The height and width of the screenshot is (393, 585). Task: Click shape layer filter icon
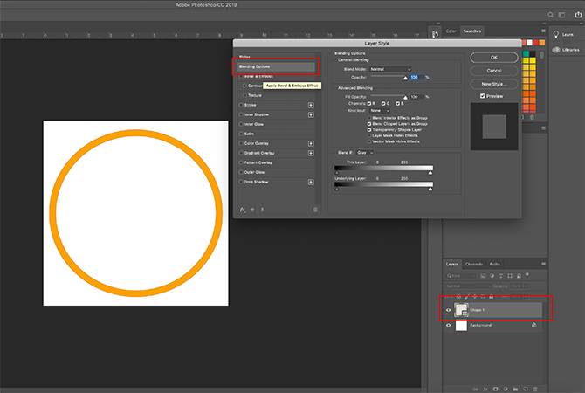pos(510,276)
